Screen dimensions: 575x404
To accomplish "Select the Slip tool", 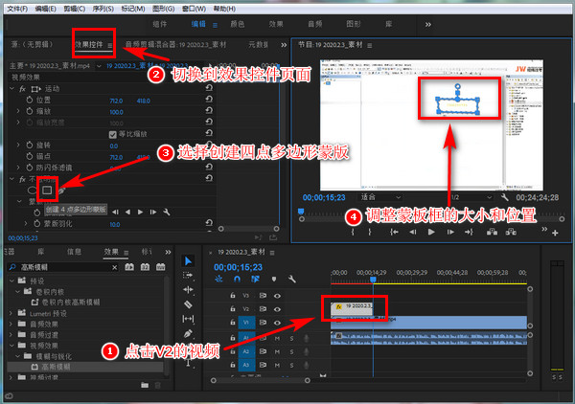I will pos(188,319).
